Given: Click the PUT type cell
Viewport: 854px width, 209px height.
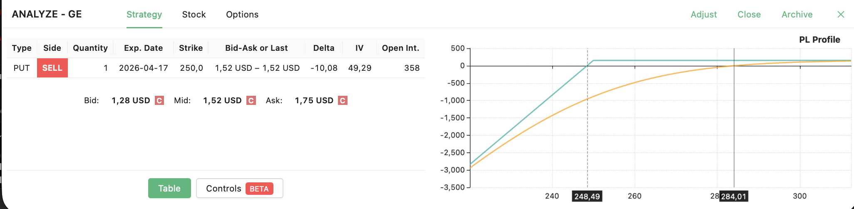Looking at the screenshot, I should [x=22, y=68].
